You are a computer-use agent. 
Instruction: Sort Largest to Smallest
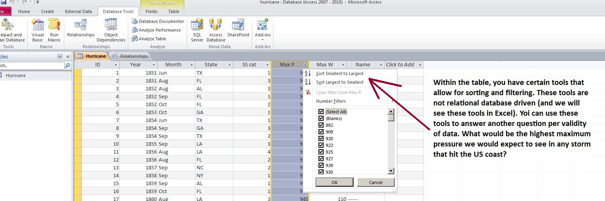tap(340, 82)
